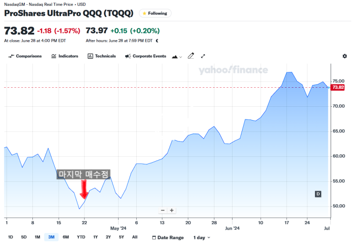Select the 2Y time range
354x245 pixels.
(x=108, y=237)
